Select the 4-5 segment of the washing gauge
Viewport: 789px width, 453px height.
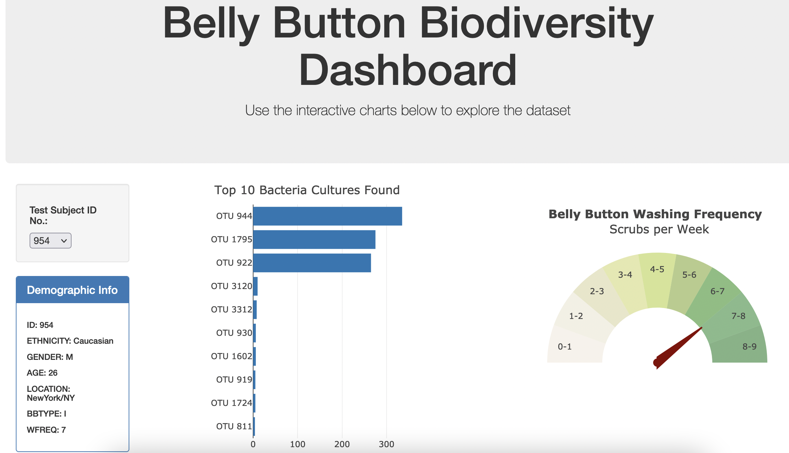[x=657, y=270]
